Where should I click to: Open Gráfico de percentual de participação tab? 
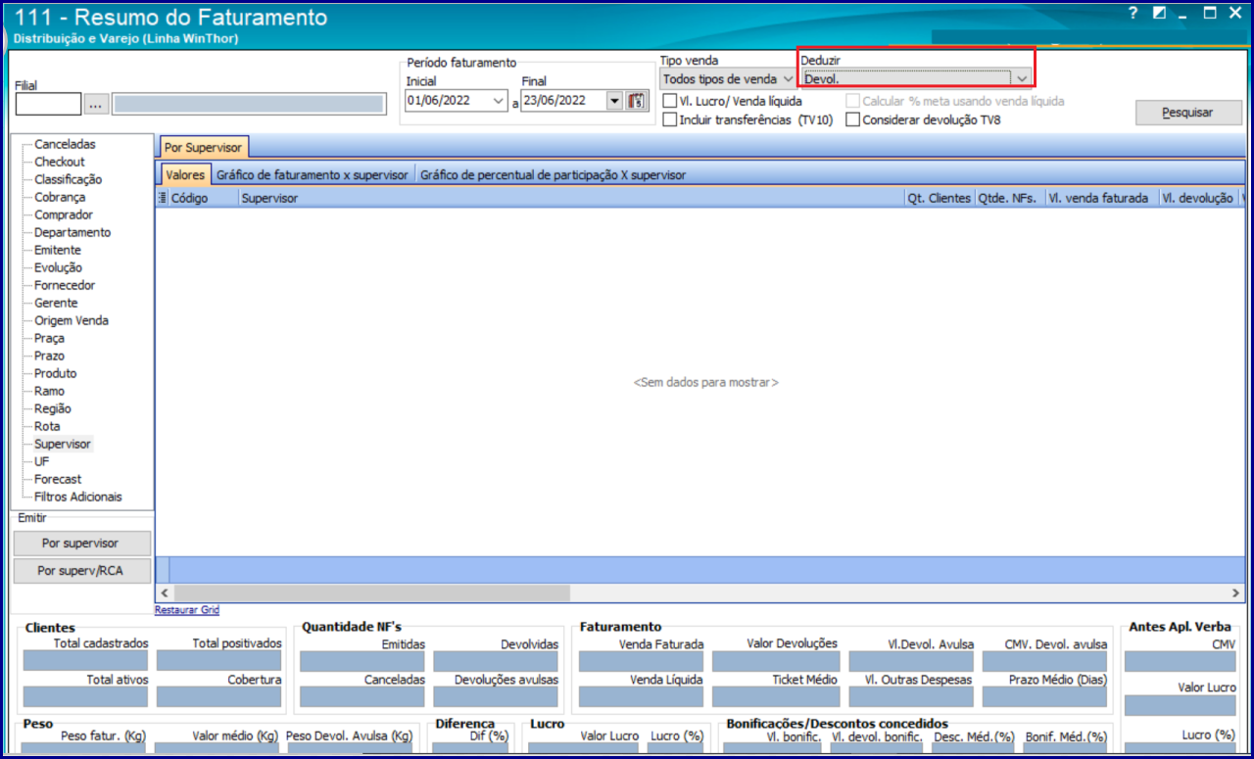click(x=554, y=175)
